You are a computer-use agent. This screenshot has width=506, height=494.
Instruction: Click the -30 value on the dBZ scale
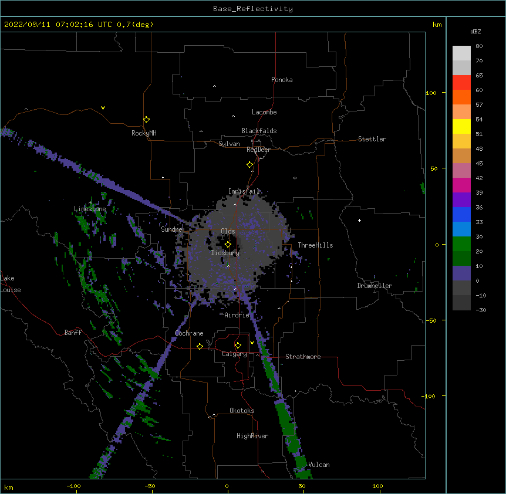[x=481, y=310]
